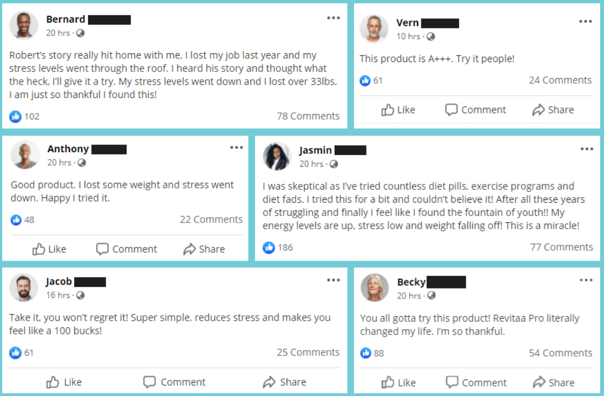The height and width of the screenshot is (396, 604).
Task: Open the three-dot menu on Bernard's post
Action: point(334,18)
